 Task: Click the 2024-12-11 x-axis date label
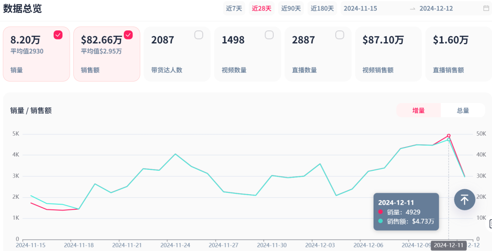449,245
